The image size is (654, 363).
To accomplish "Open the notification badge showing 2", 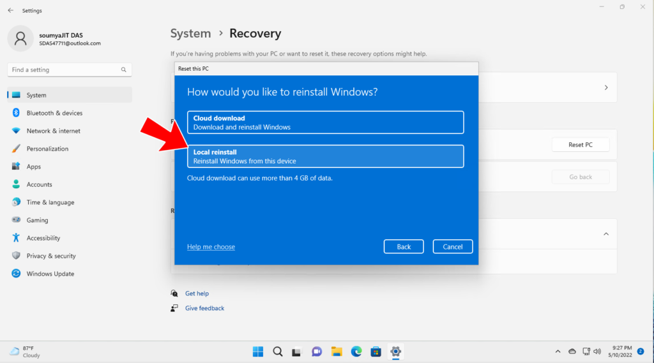I will pos(641,352).
